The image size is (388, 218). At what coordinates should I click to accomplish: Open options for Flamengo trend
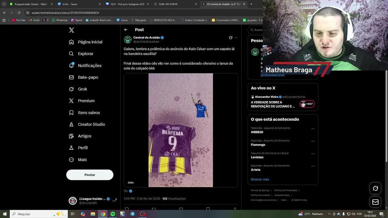click(313, 141)
